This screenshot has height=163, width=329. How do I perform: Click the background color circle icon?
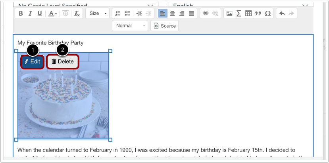tap(65, 13)
